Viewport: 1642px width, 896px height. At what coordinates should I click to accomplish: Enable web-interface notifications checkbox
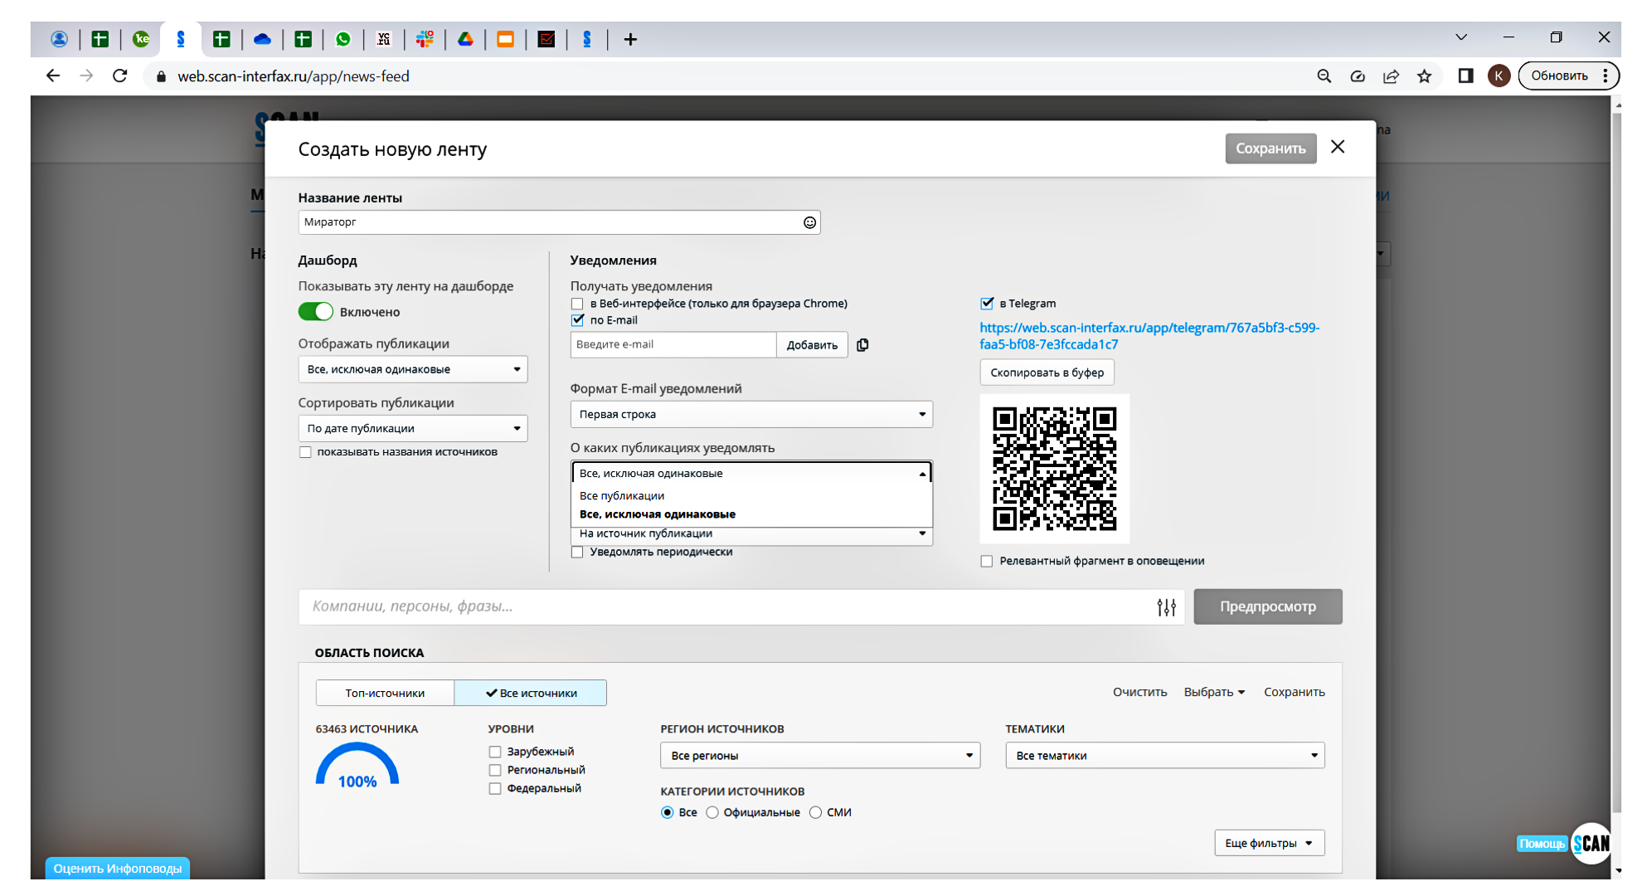coord(577,304)
